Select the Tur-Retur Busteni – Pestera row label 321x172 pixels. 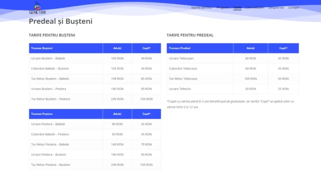point(50,99)
